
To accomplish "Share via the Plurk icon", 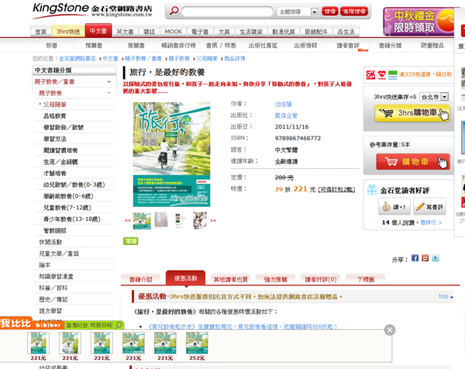I will point(425,258).
